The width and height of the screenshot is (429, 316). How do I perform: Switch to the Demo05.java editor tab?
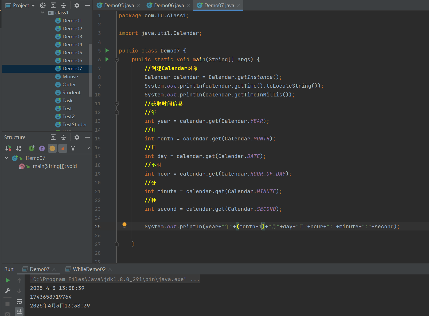tap(119, 5)
